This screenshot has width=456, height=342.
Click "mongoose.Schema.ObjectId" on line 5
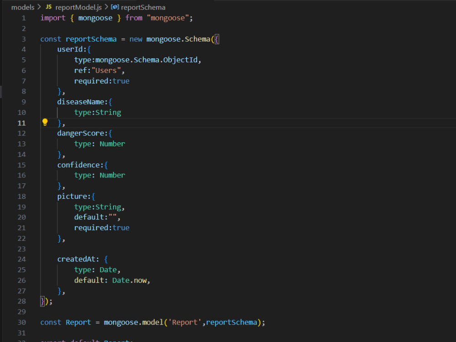coord(146,60)
